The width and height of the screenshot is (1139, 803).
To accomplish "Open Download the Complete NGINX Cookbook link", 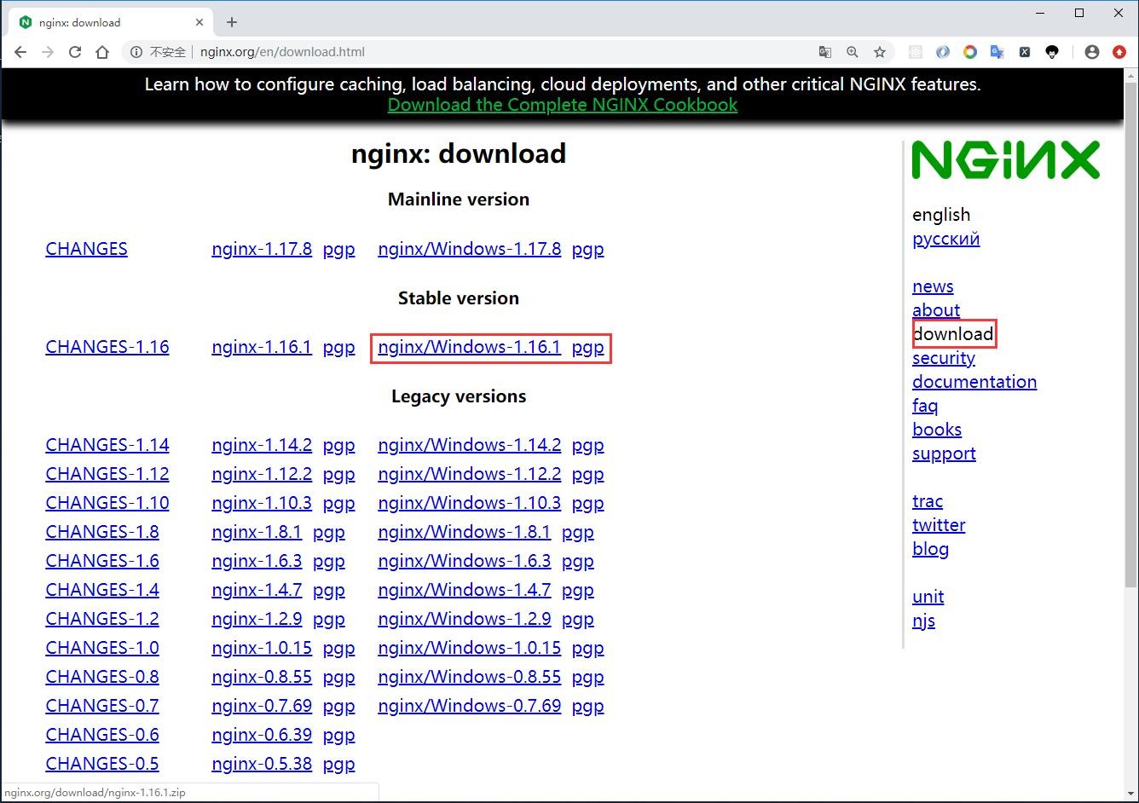I will click(x=563, y=105).
